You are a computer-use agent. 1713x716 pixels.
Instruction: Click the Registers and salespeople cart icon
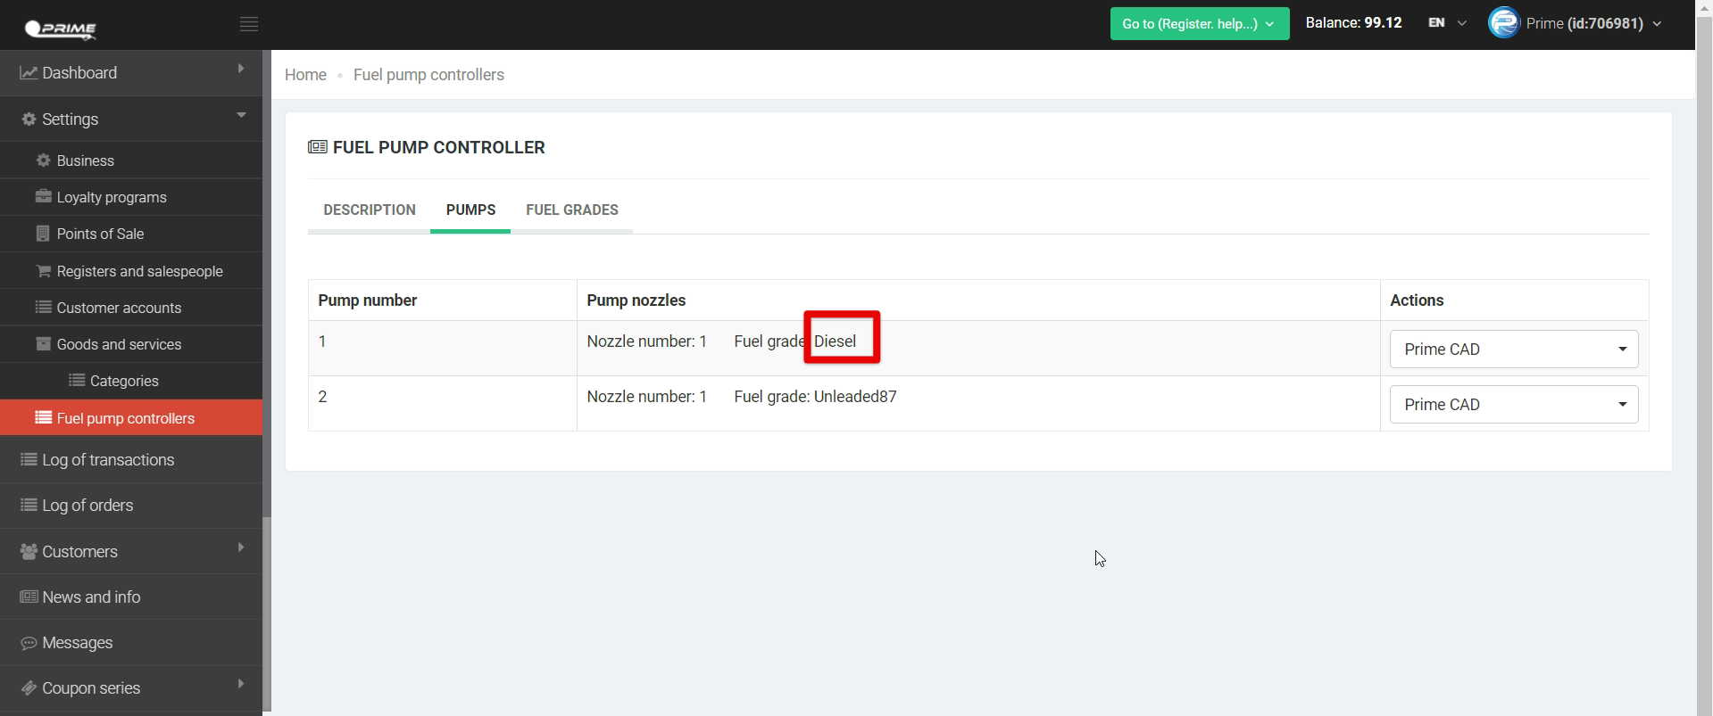coord(43,271)
